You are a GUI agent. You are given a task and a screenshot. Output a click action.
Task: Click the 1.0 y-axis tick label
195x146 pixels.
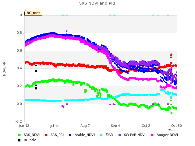pyautogui.click(x=19, y=15)
